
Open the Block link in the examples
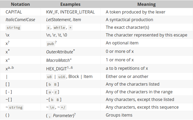pyautogui.click(x=74, y=76)
